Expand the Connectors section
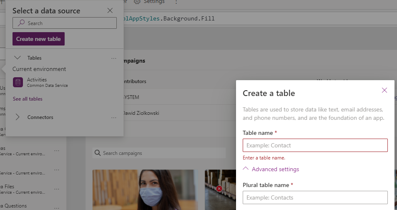The height and width of the screenshot is (210, 397). (x=18, y=117)
